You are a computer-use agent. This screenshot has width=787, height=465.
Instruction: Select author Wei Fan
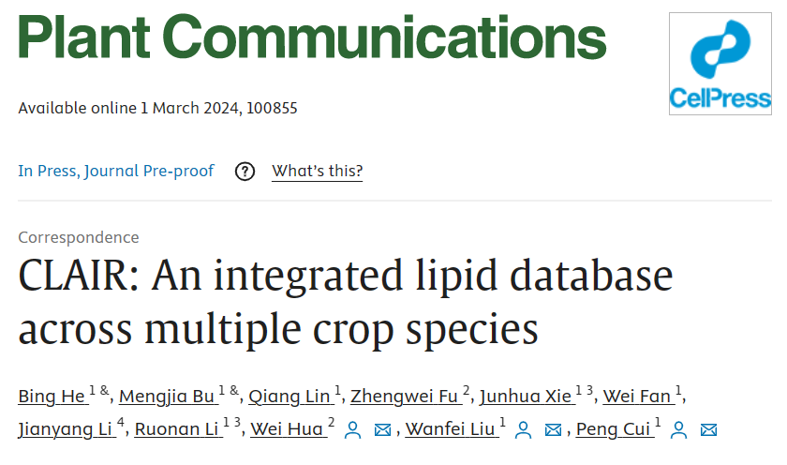click(x=637, y=397)
